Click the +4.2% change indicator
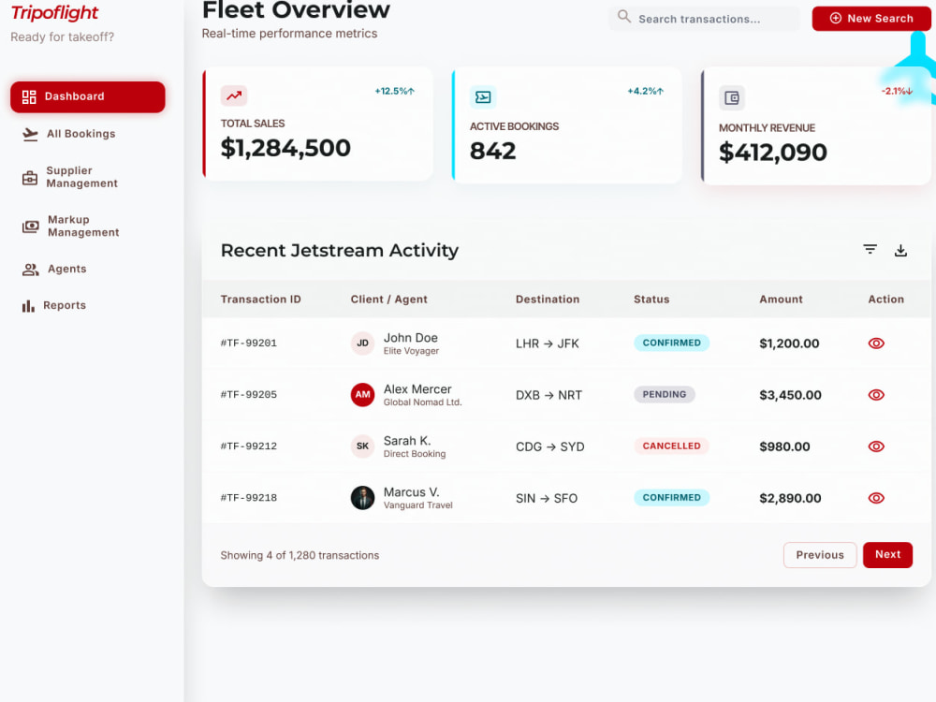The image size is (936, 702). click(x=645, y=92)
